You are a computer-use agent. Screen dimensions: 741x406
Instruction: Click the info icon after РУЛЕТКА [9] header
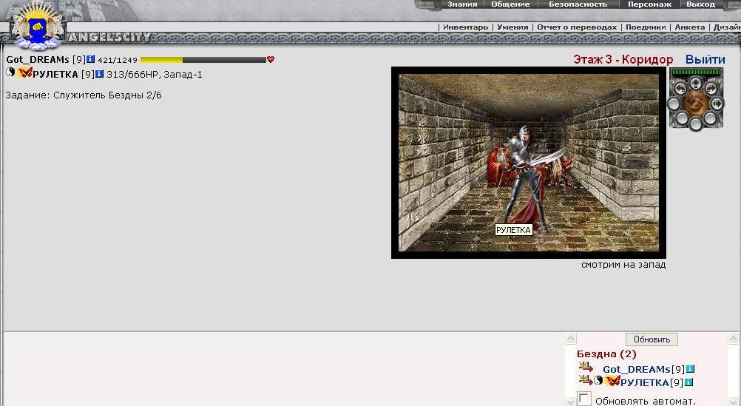[99, 74]
